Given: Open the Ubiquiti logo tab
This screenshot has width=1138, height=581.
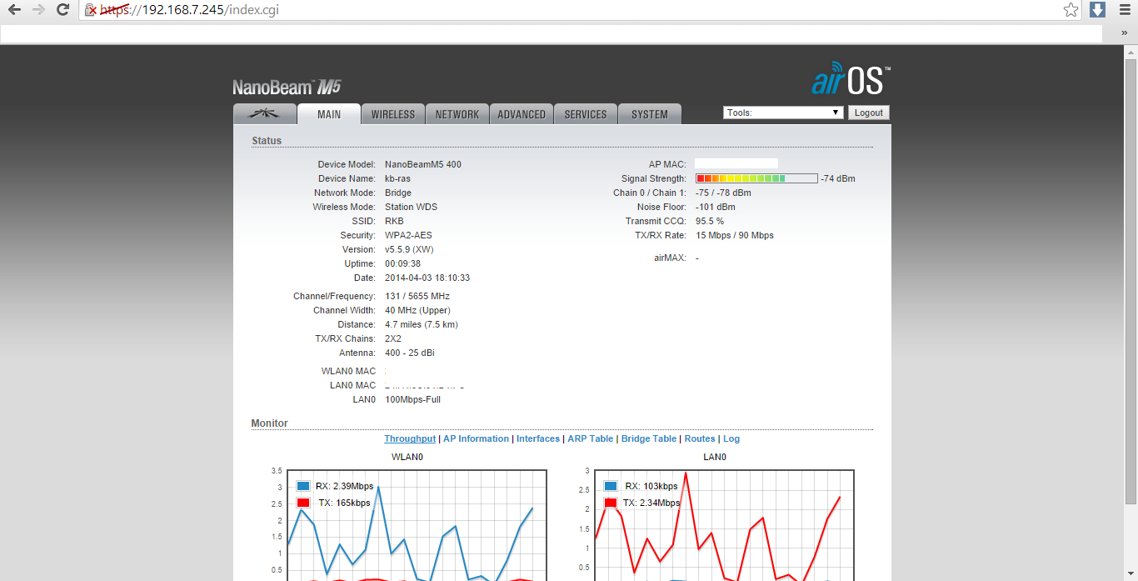Looking at the screenshot, I should (x=265, y=114).
